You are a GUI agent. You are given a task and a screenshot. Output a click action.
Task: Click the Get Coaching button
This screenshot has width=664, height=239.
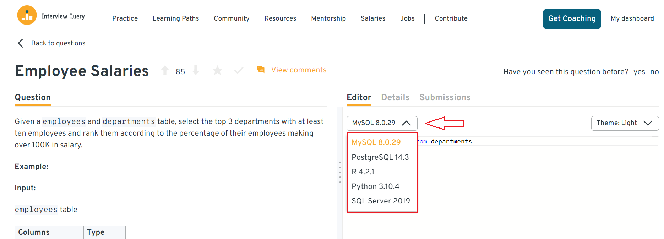pyautogui.click(x=572, y=19)
